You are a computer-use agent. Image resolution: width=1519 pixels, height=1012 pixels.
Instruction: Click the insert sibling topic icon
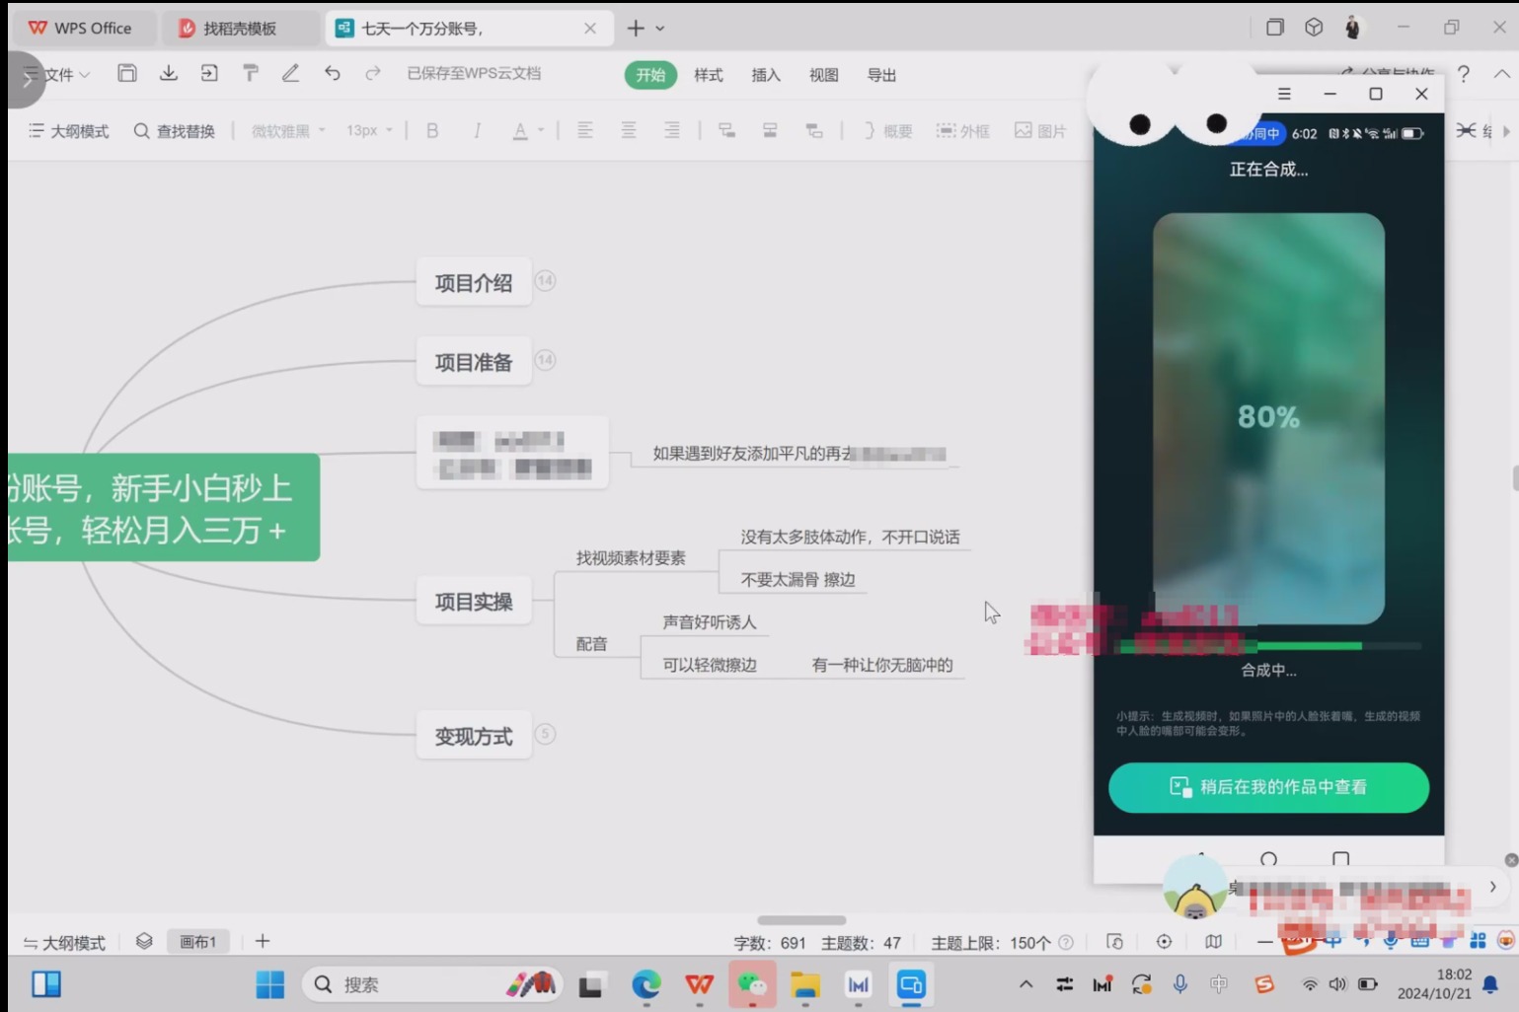(x=770, y=130)
